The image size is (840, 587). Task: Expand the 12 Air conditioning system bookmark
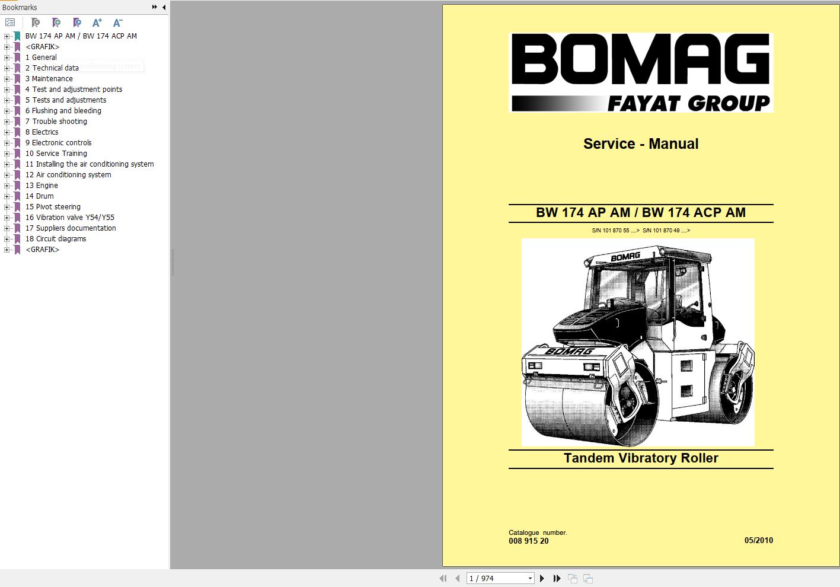pyautogui.click(x=7, y=175)
